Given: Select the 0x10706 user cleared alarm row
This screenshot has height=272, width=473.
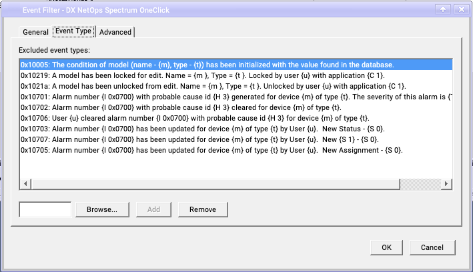Looking at the screenshot, I should coord(236,118).
